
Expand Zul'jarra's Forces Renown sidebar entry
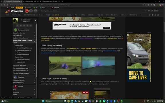35,38
